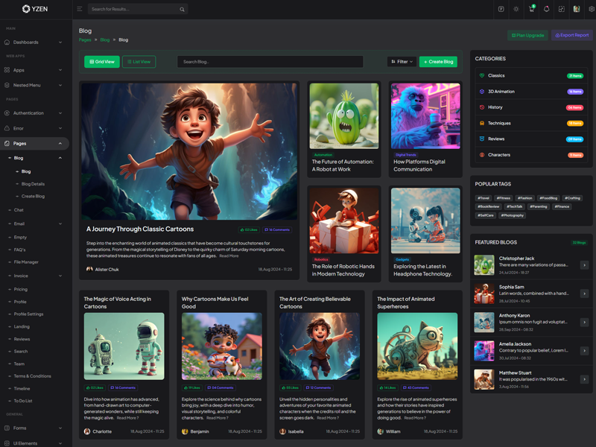The image size is (596, 447).
Task: Open the settings gear icon in header
Action: click(591, 9)
